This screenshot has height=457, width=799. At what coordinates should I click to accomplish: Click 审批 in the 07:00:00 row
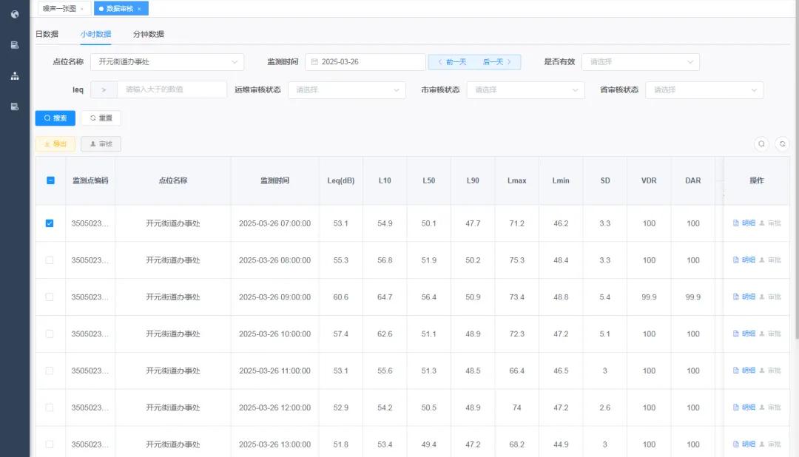pyautogui.click(x=770, y=223)
